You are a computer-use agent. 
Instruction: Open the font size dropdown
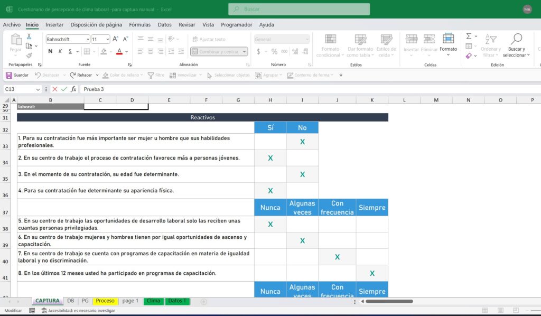tap(108, 39)
